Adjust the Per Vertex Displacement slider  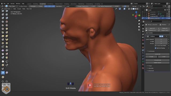[x=108, y=6]
